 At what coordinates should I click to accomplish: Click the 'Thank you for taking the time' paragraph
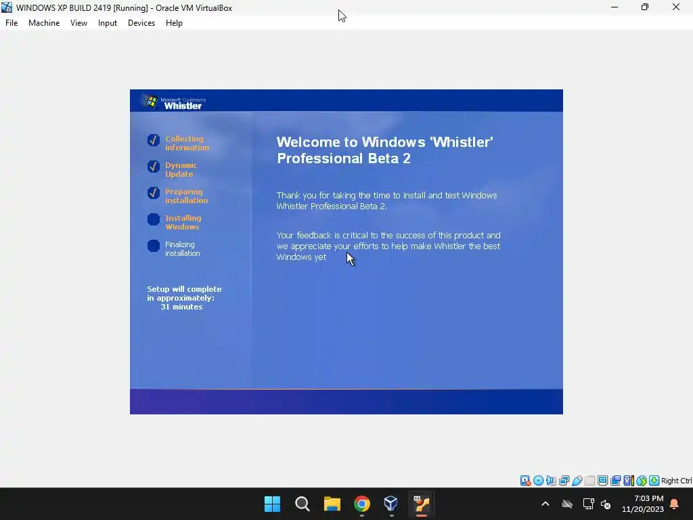click(x=386, y=200)
